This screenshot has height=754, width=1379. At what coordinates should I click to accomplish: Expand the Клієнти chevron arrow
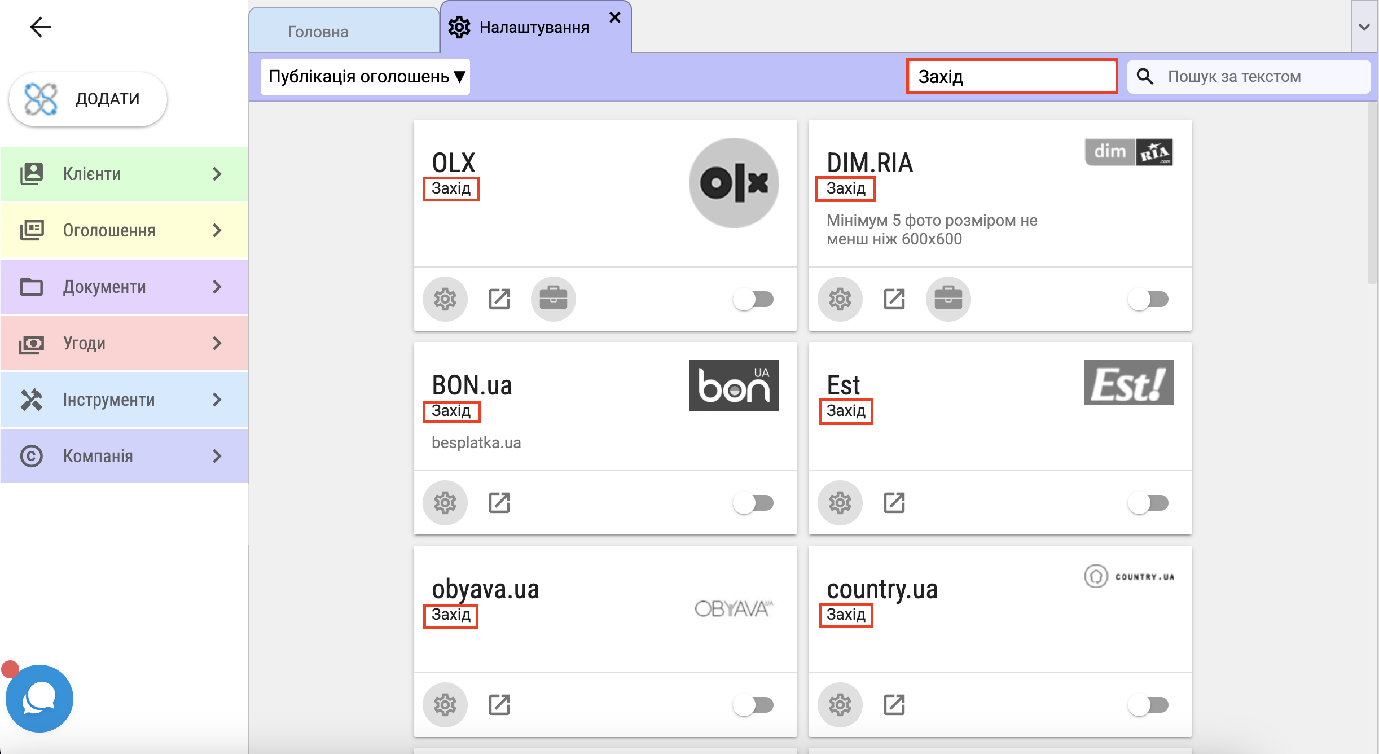pos(217,174)
